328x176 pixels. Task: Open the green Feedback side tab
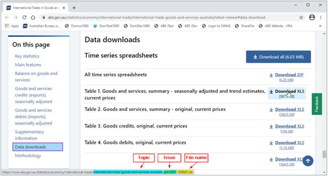[x=317, y=104]
